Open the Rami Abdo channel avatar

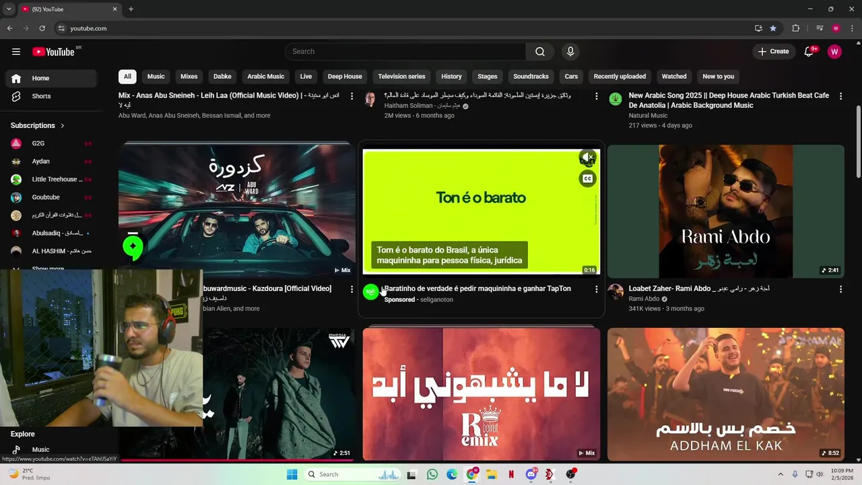(x=616, y=292)
